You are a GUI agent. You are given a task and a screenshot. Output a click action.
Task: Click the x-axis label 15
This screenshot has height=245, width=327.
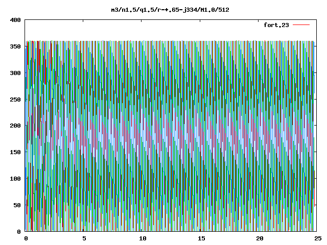[x=201, y=238]
